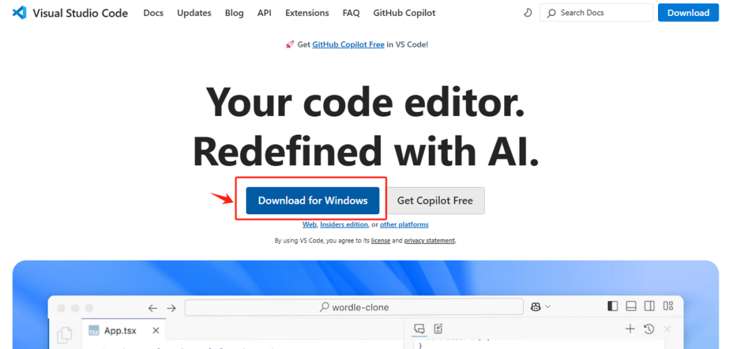This screenshot has width=752, height=349.
Task: Click the top-right Download button
Action: [x=688, y=13]
